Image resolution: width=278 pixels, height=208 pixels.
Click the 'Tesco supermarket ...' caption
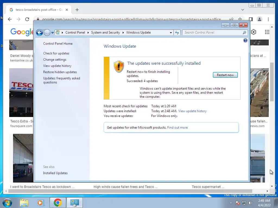[x=208, y=187]
